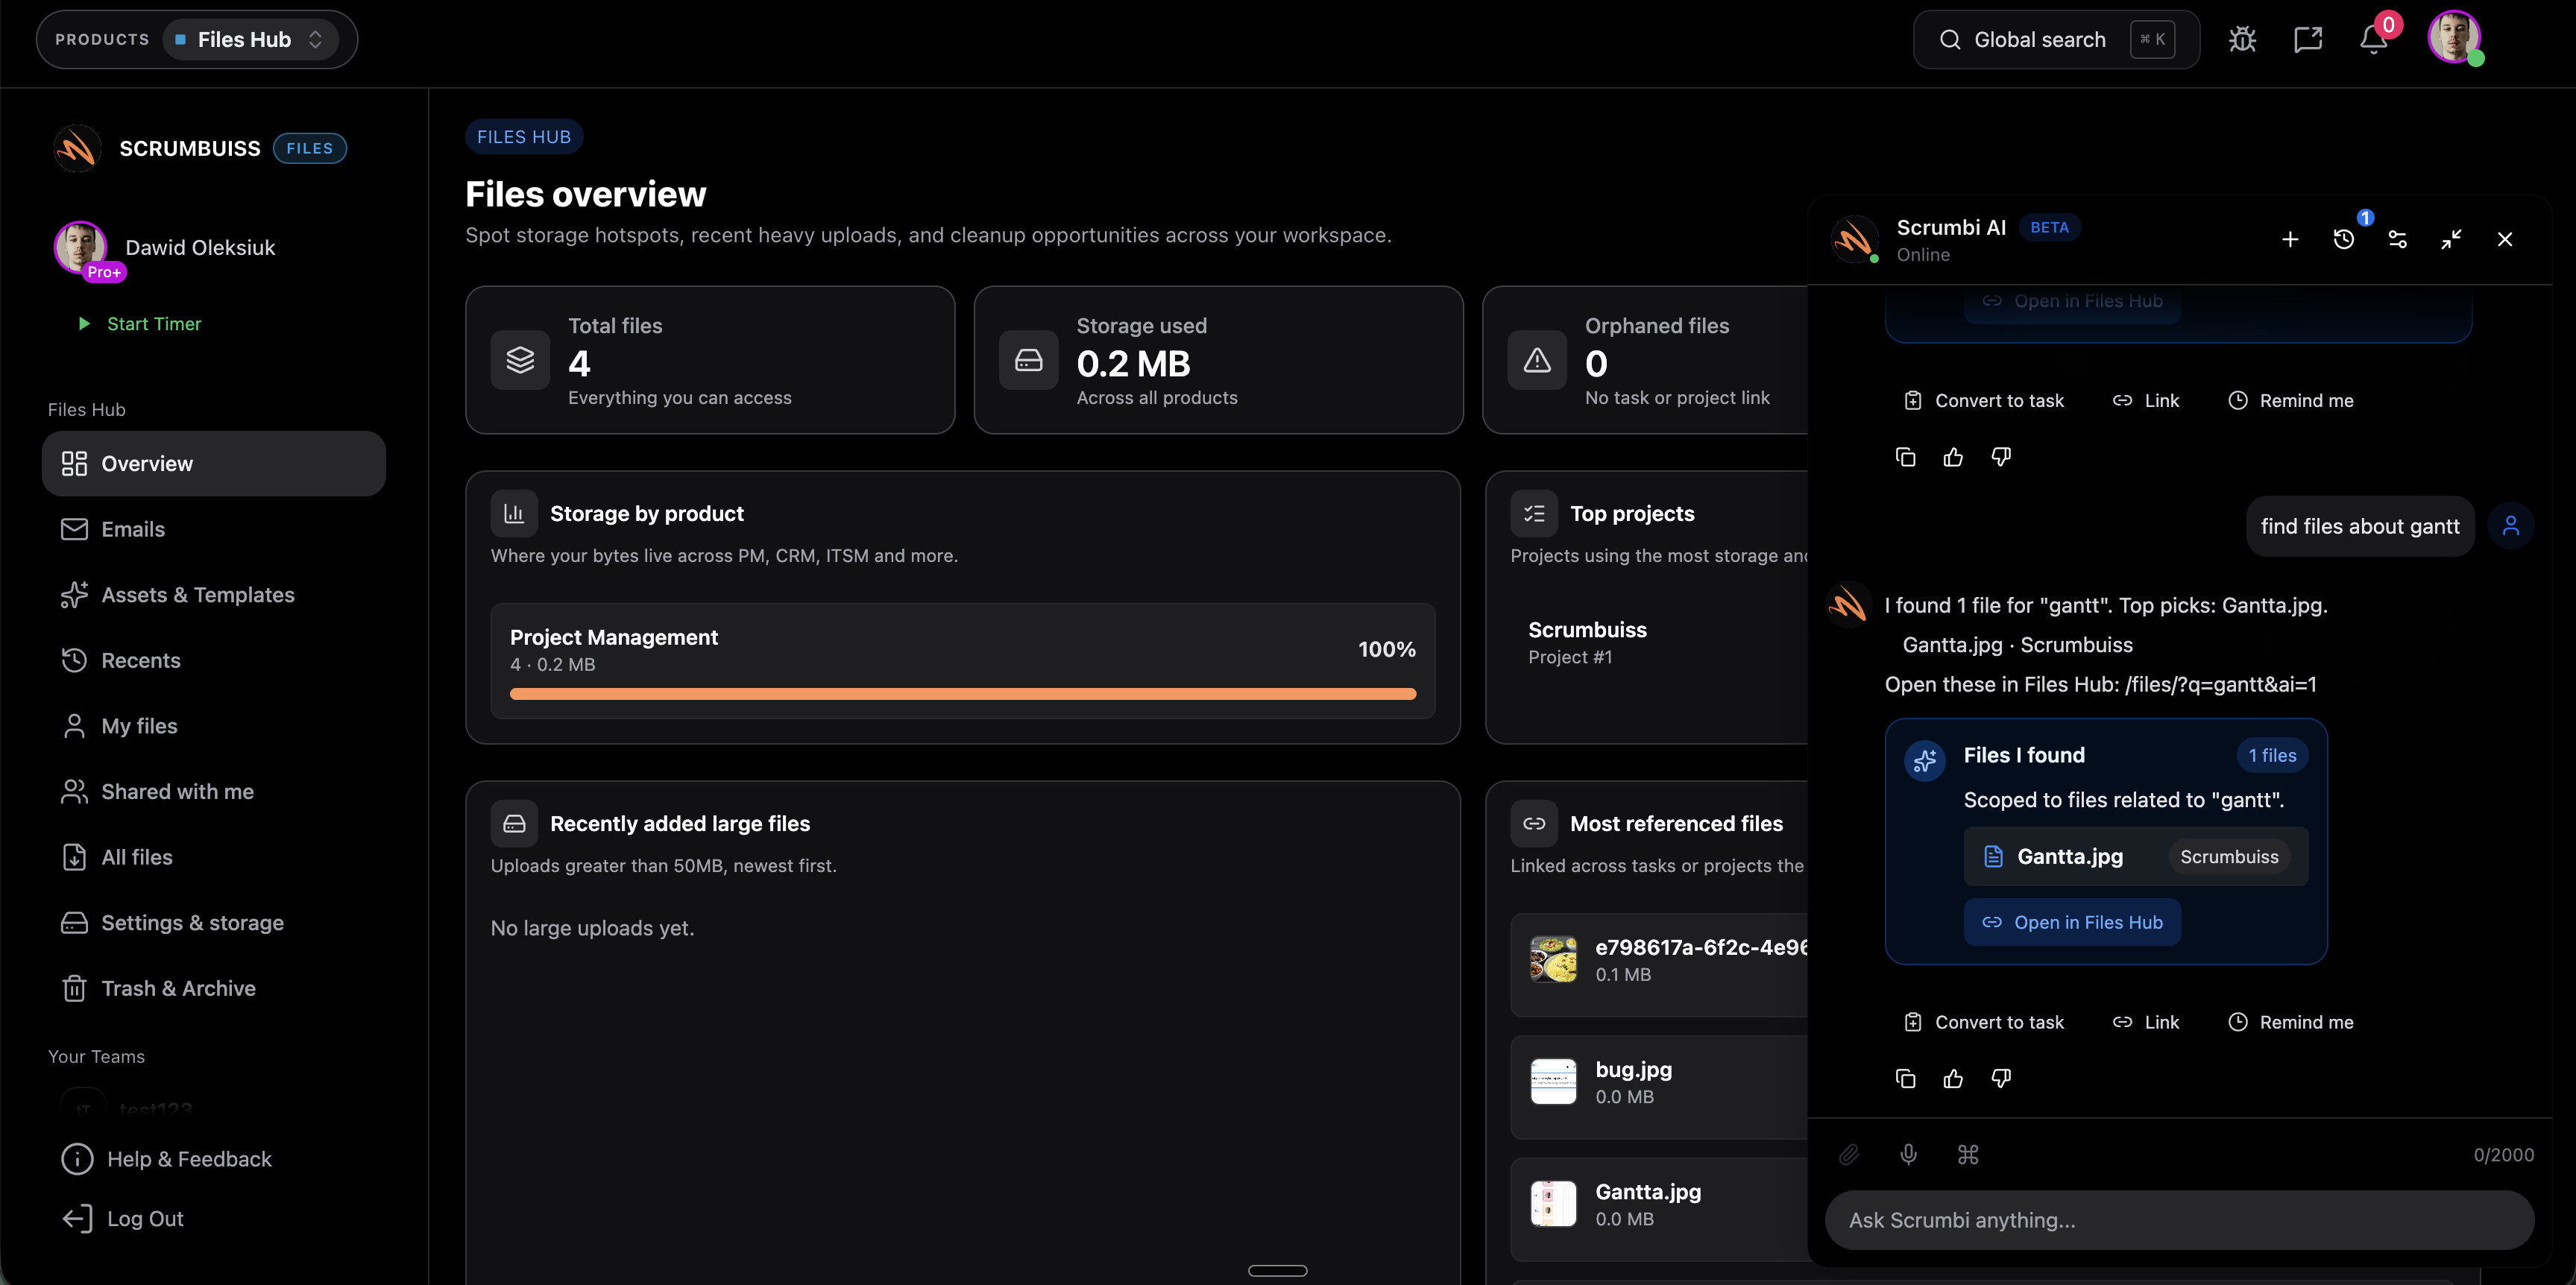The width and height of the screenshot is (2576, 1285).
Task: Copy the AI response about Gantta.jpg
Action: point(1904,1078)
